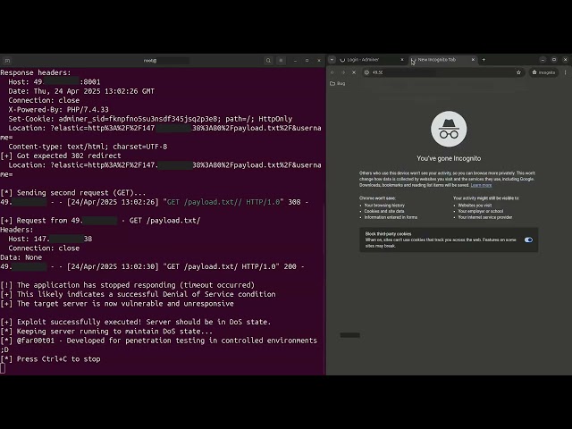The height and width of the screenshot is (429, 572).
Task: Switch to the Login - Adminer tab
Action: 369,60
